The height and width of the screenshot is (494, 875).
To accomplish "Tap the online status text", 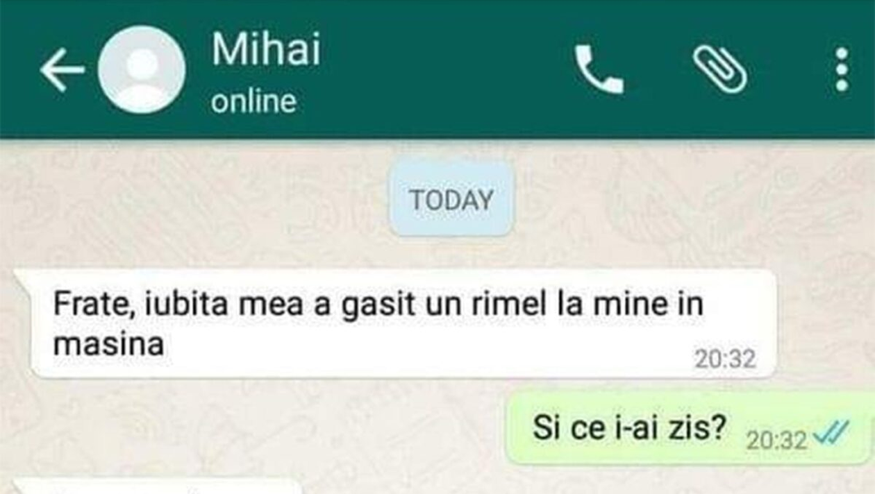I will pyautogui.click(x=253, y=102).
